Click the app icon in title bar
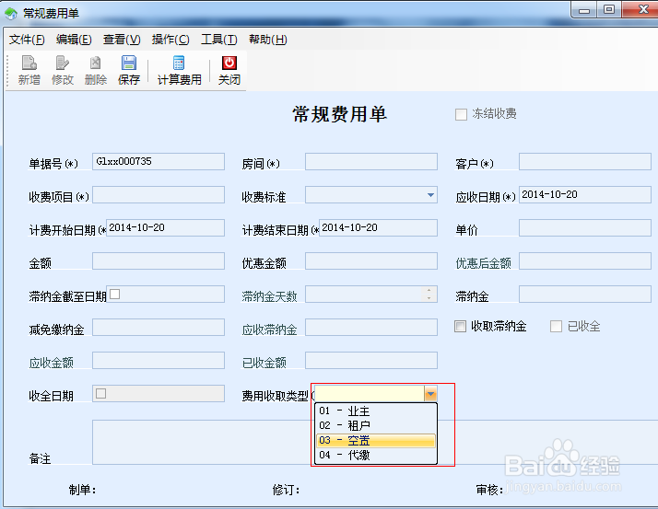This screenshot has height=509, width=658. [x=11, y=14]
